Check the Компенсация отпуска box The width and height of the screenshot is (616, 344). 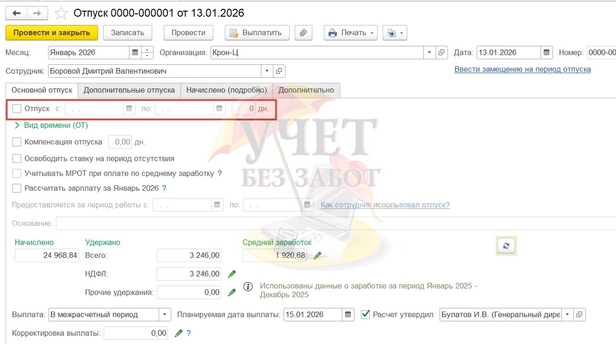pyautogui.click(x=17, y=142)
